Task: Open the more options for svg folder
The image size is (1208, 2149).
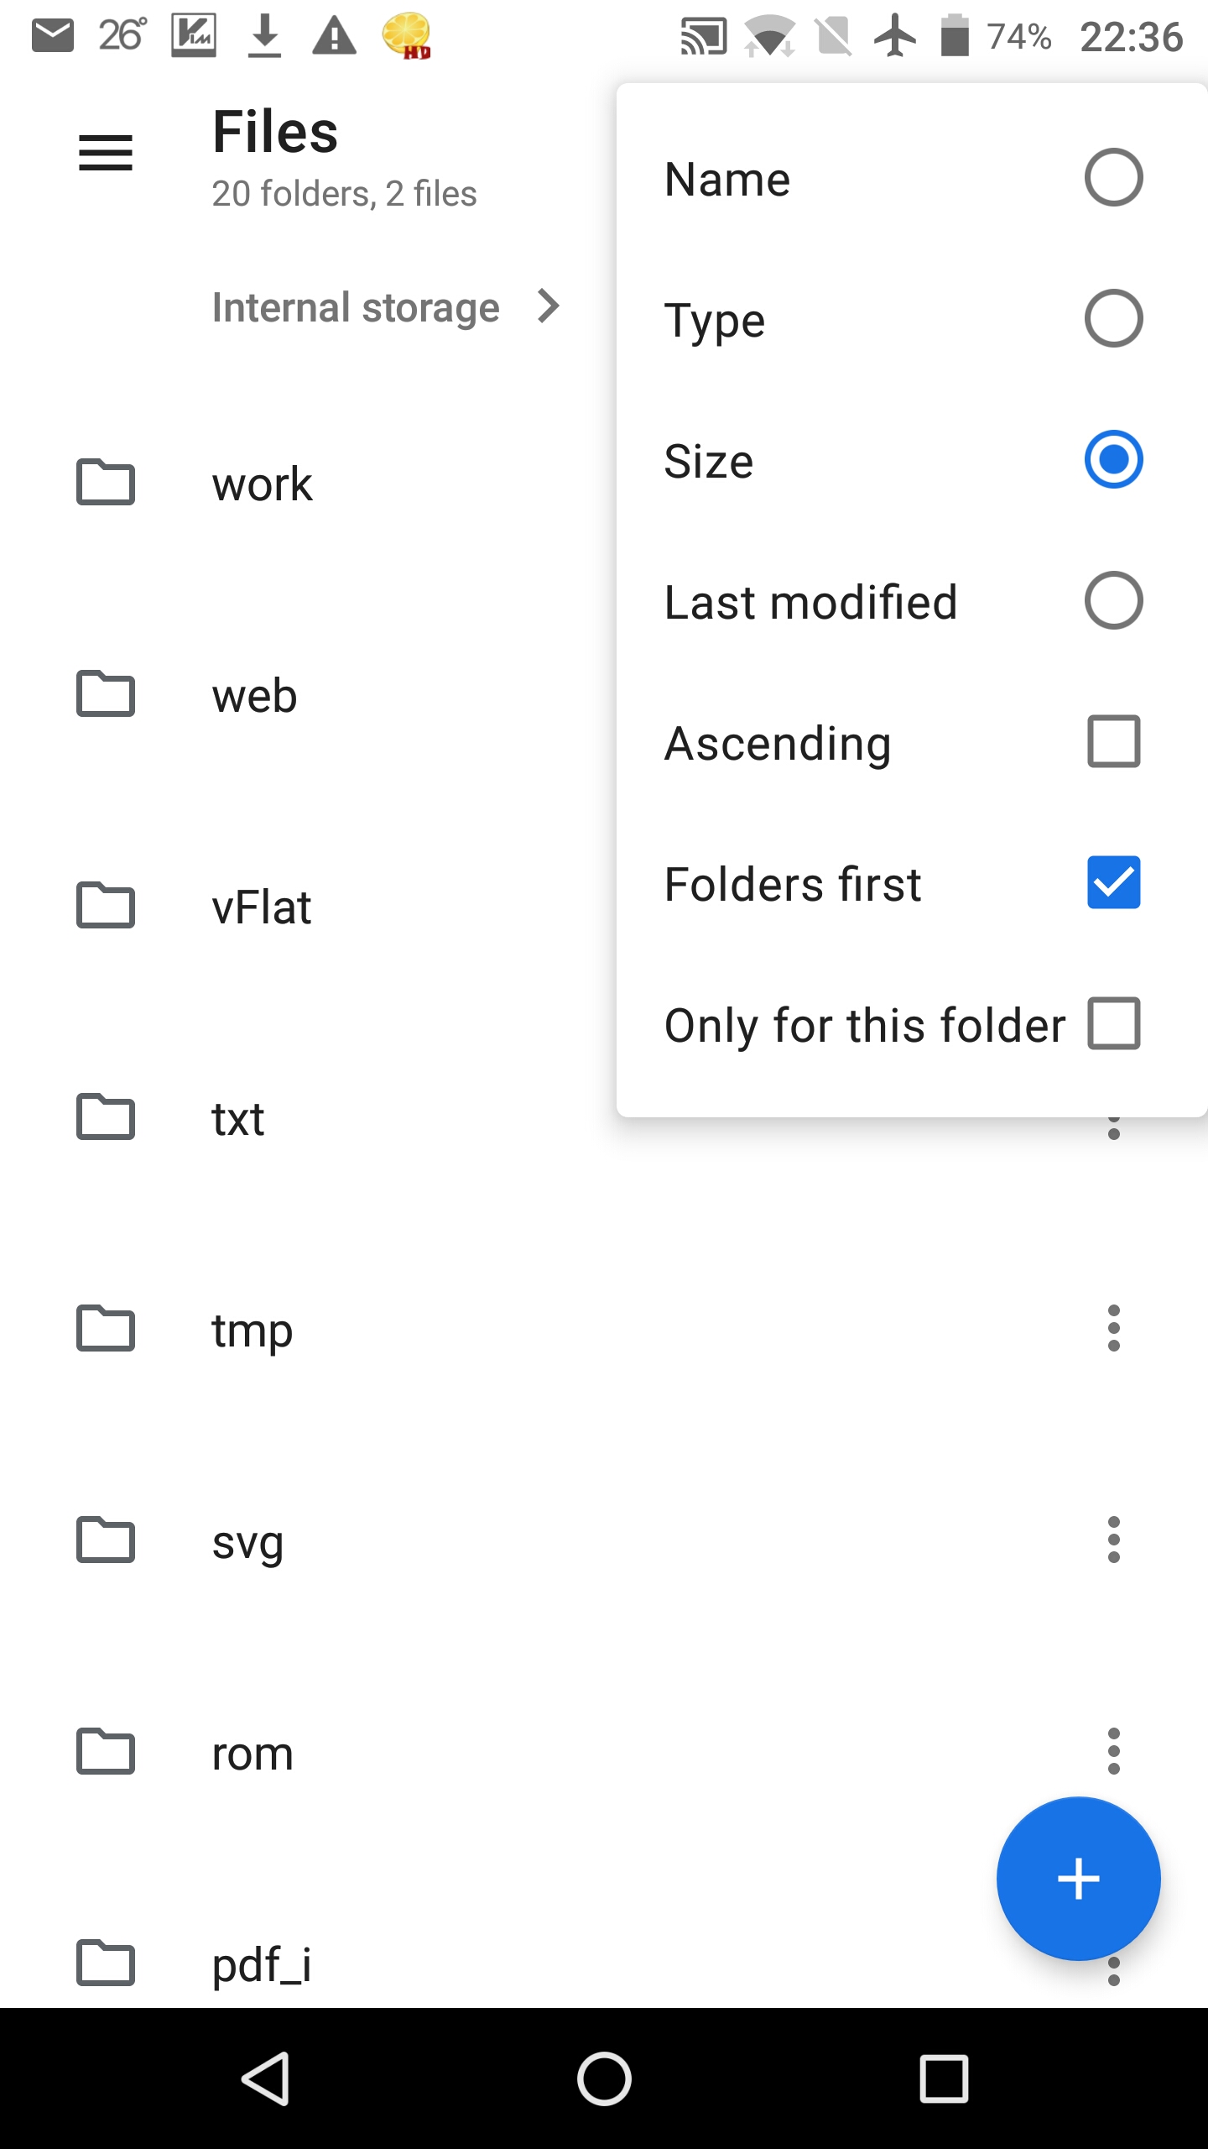Action: click(x=1113, y=1540)
